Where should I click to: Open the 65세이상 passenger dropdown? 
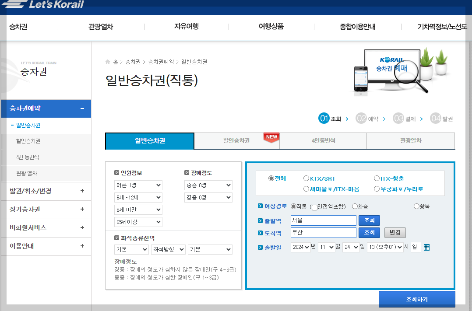138,222
